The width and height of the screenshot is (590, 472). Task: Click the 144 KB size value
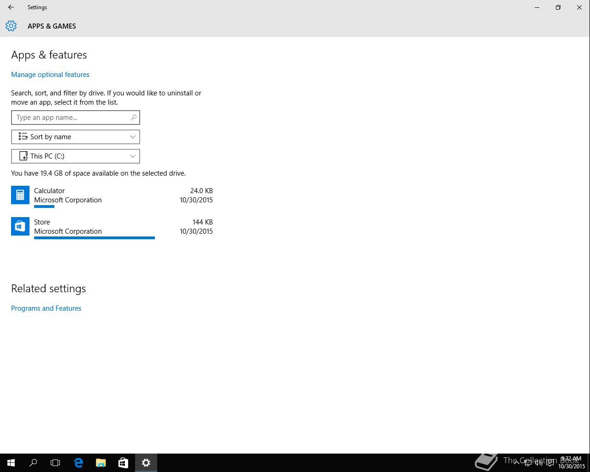point(203,222)
